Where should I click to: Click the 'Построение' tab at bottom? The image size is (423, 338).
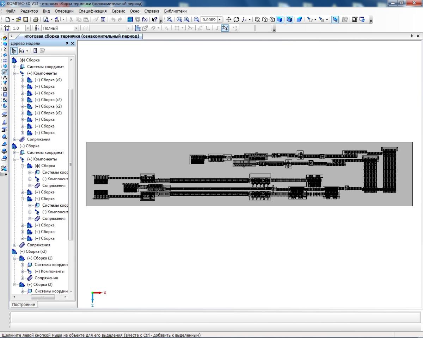[24, 305]
